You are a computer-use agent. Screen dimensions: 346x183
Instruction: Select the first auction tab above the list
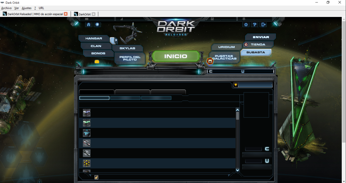97,92
